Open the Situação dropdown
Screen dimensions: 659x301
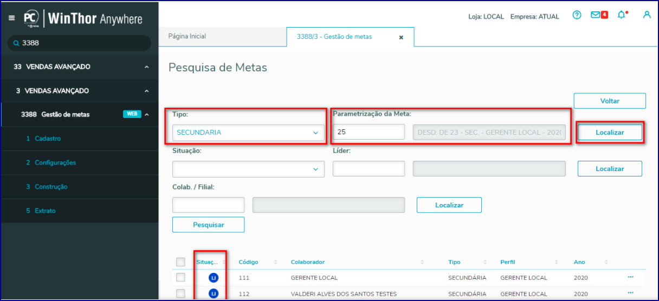(248, 169)
